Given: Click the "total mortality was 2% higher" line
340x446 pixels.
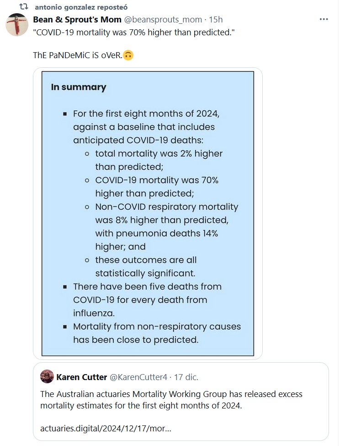Looking at the screenshot, I should [x=159, y=154].
